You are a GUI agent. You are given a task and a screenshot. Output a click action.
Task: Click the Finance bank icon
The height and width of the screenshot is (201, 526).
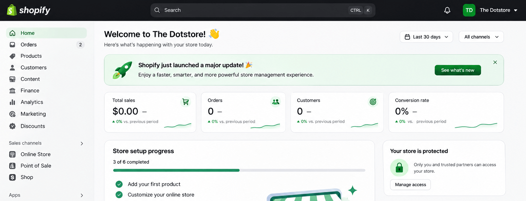12,91
